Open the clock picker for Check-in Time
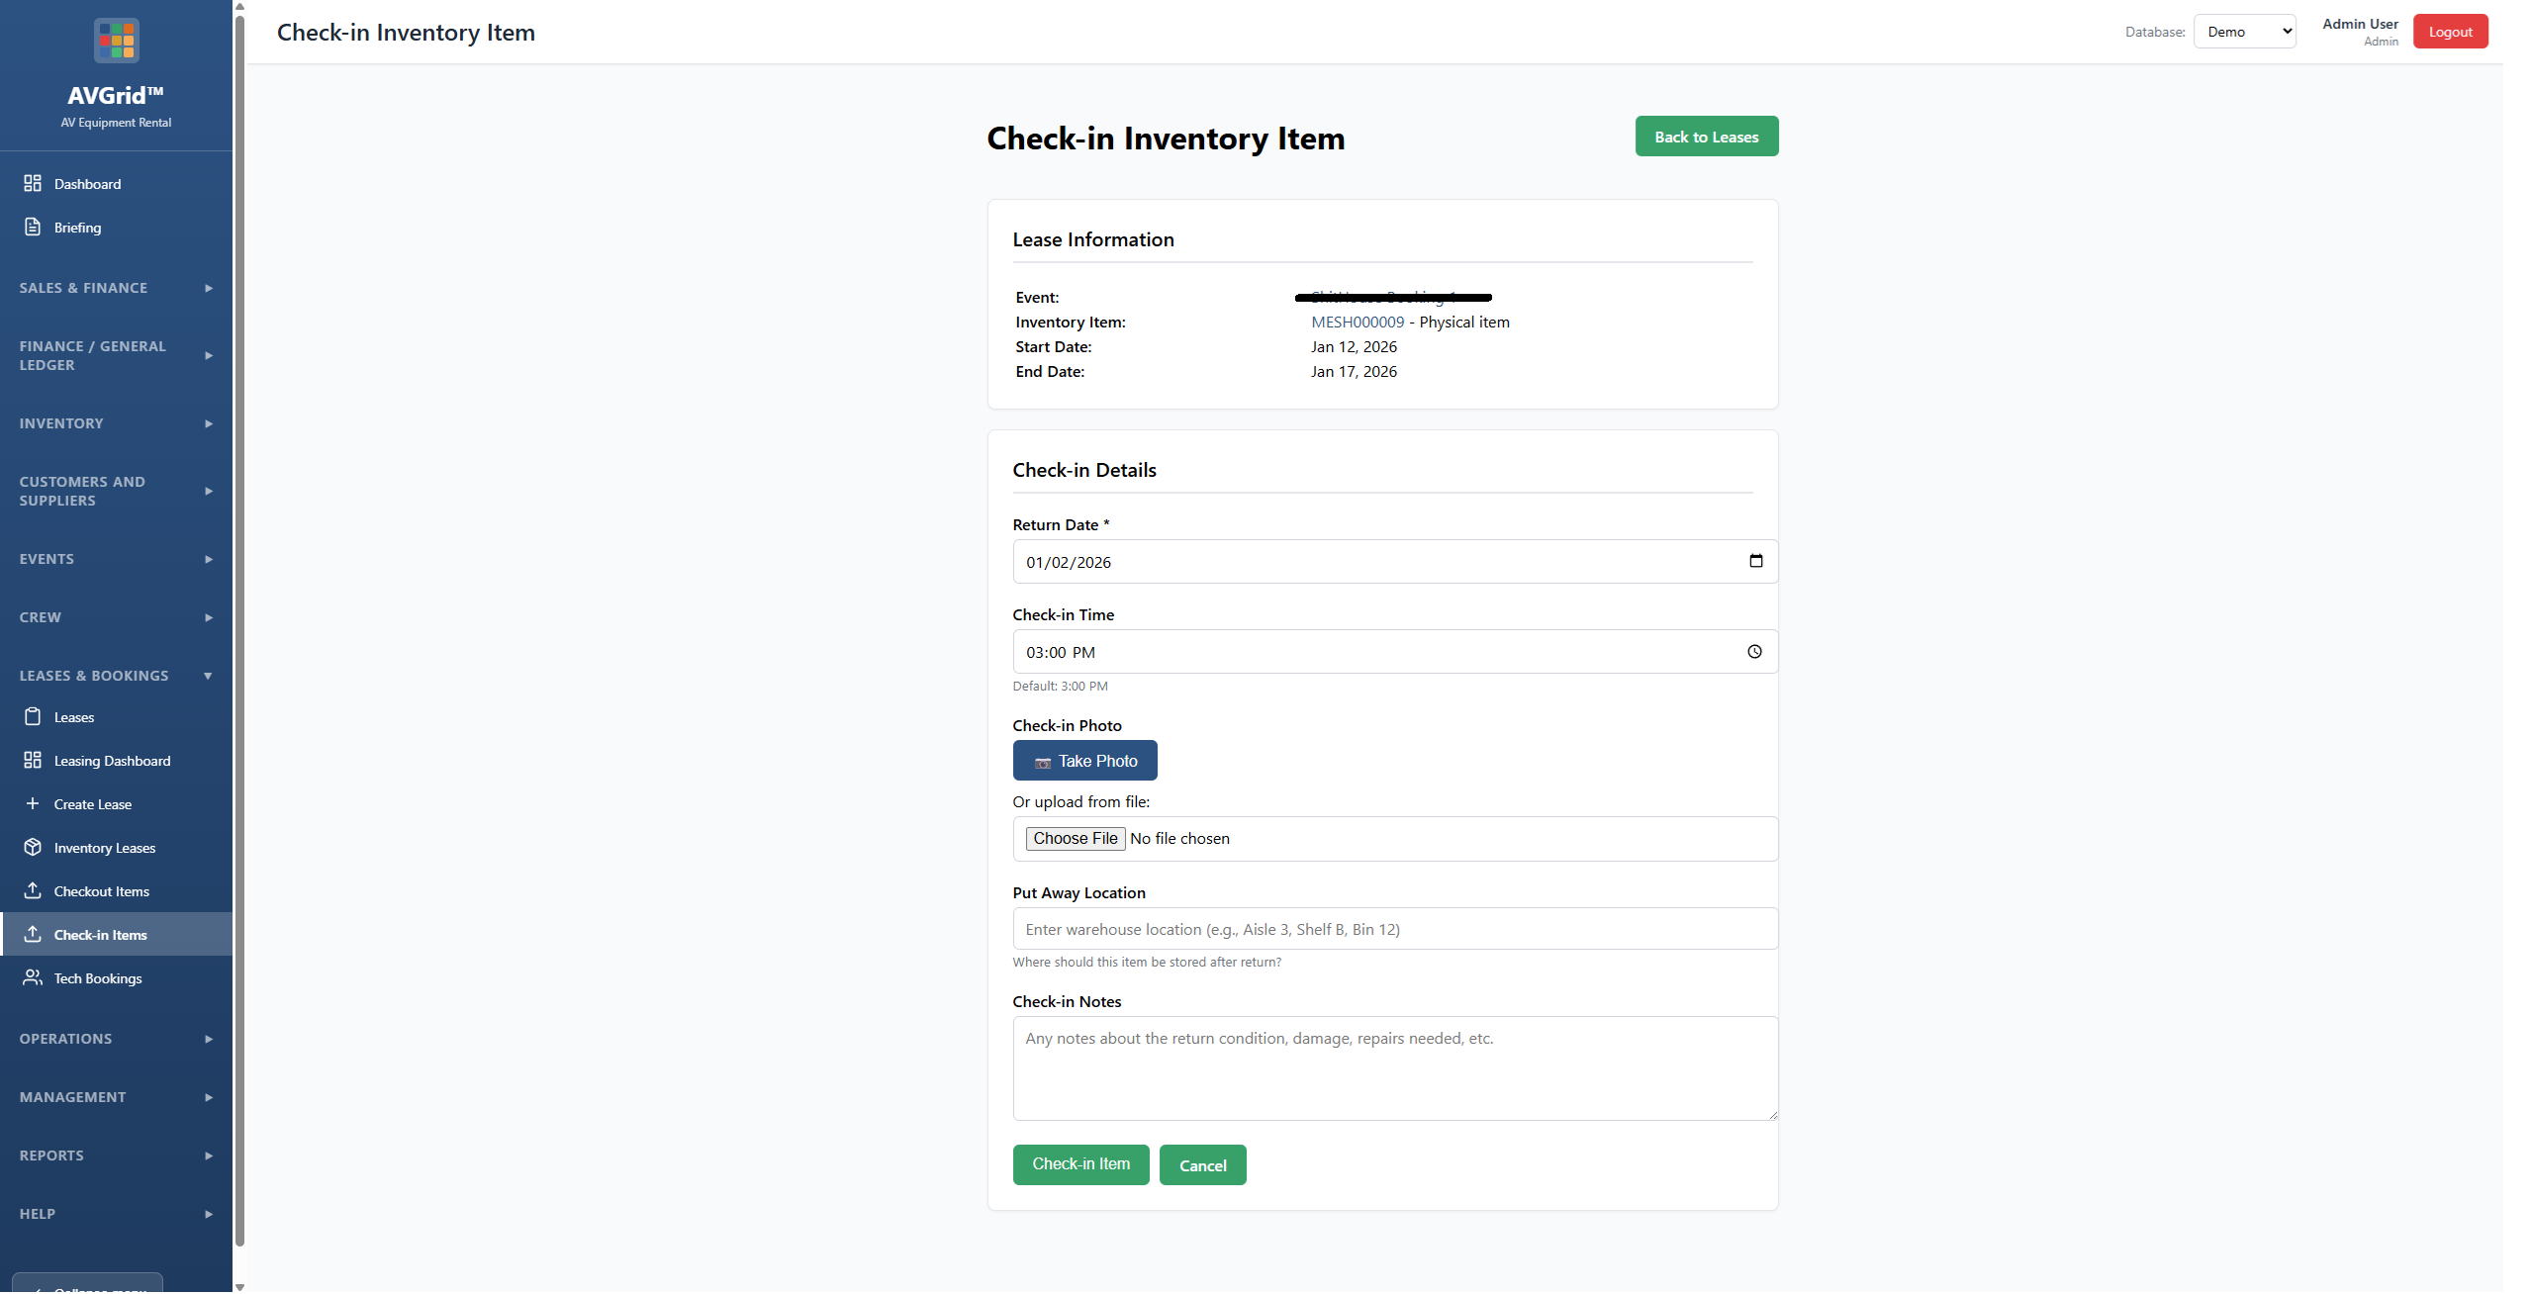Image resolution: width=2528 pixels, height=1294 pixels. point(1756,651)
